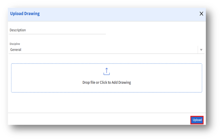This screenshot has height=140, width=221.
Task: Select the Discipline field label
Action: click(x=15, y=44)
